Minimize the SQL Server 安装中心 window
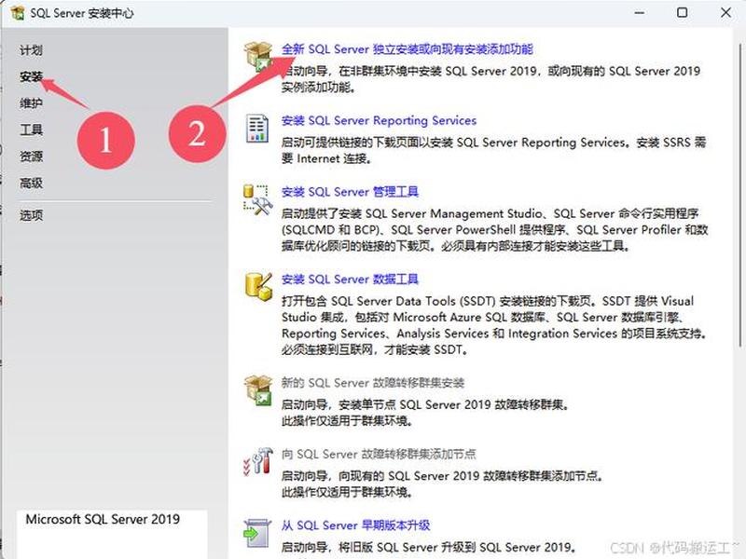Image resolution: width=746 pixels, height=559 pixels. tap(640, 13)
